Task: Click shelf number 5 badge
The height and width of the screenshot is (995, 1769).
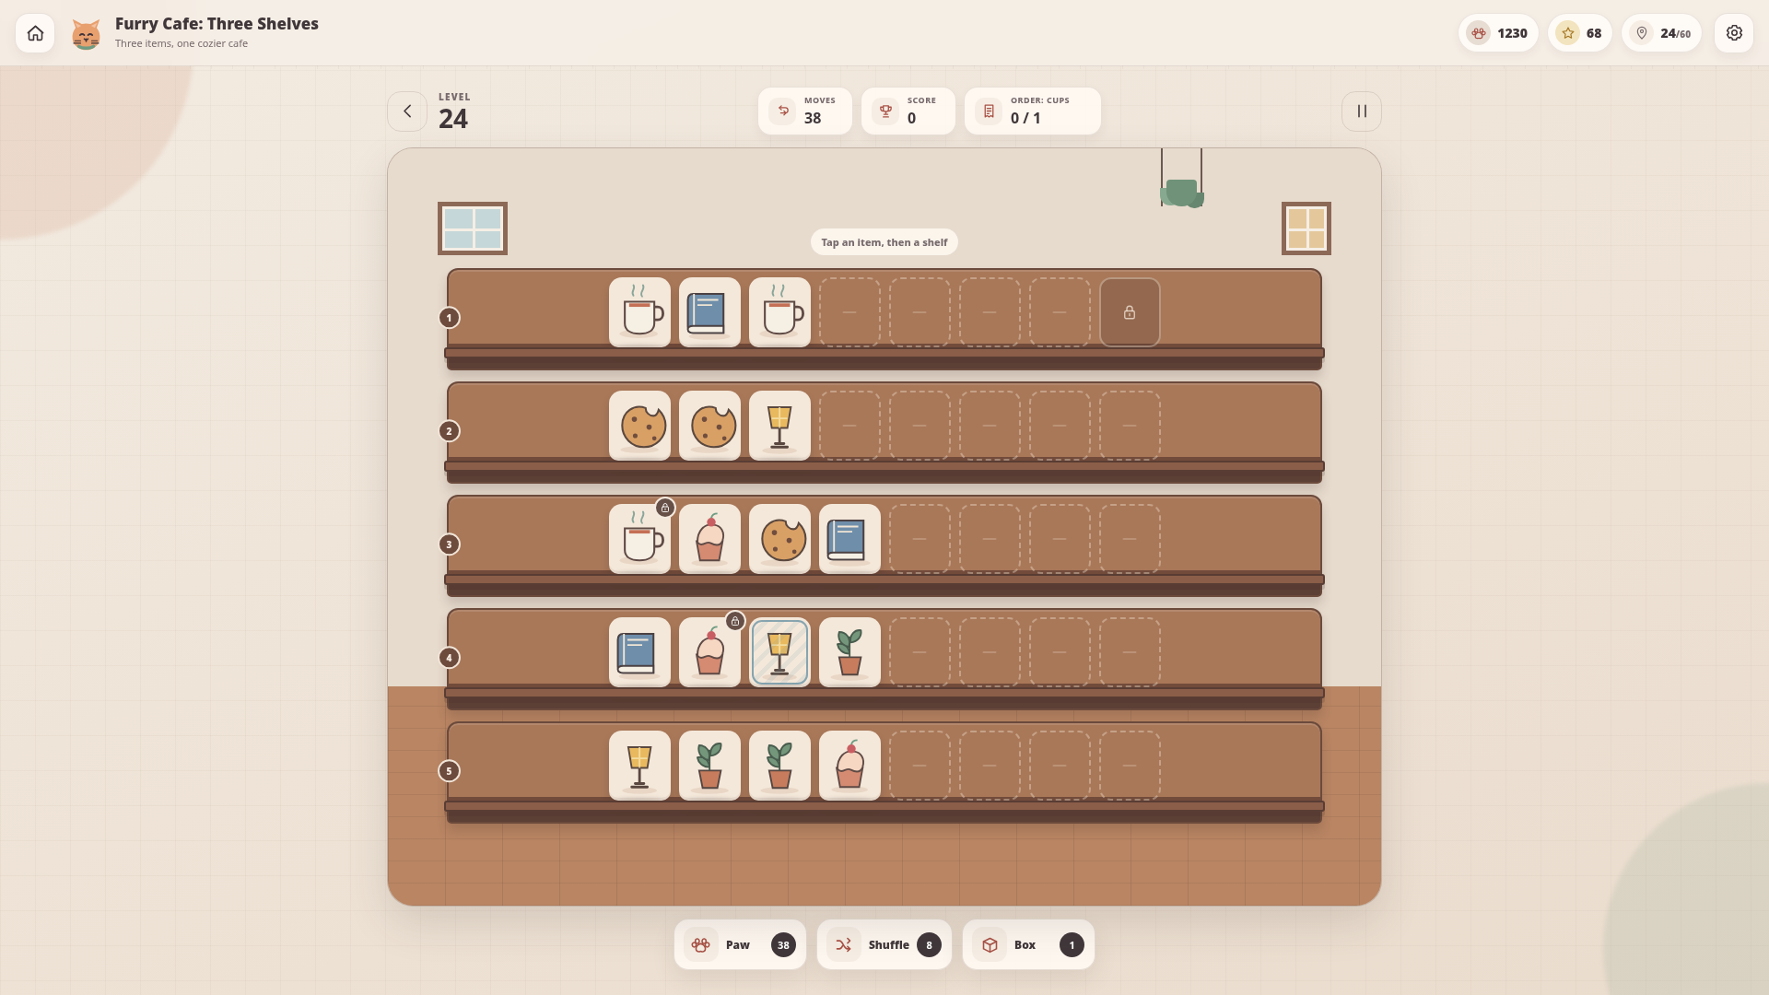Action: click(x=449, y=771)
